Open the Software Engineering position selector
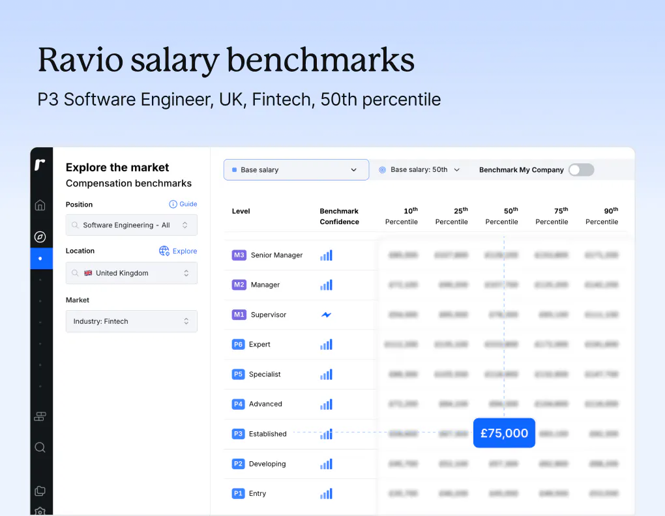This screenshot has width=665, height=516. click(131, 224)
